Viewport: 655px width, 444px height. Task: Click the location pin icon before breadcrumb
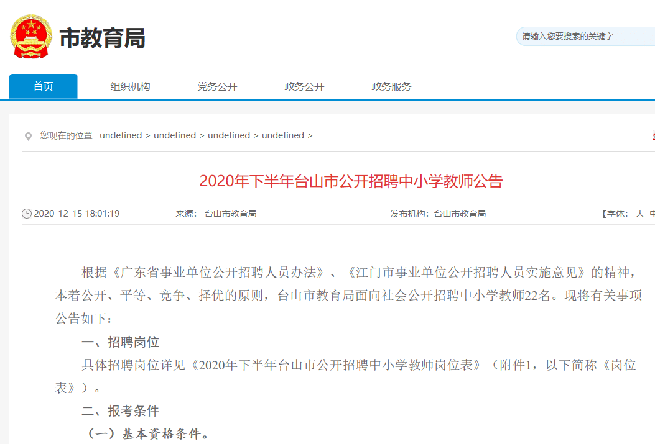[x=27, y=136]
